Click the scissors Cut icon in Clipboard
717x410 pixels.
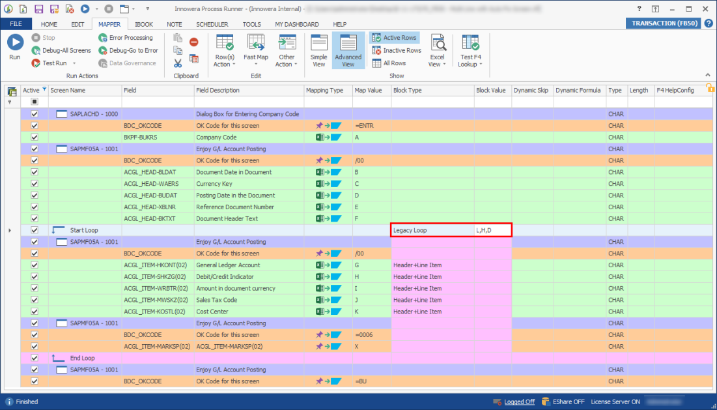point(178,63)
